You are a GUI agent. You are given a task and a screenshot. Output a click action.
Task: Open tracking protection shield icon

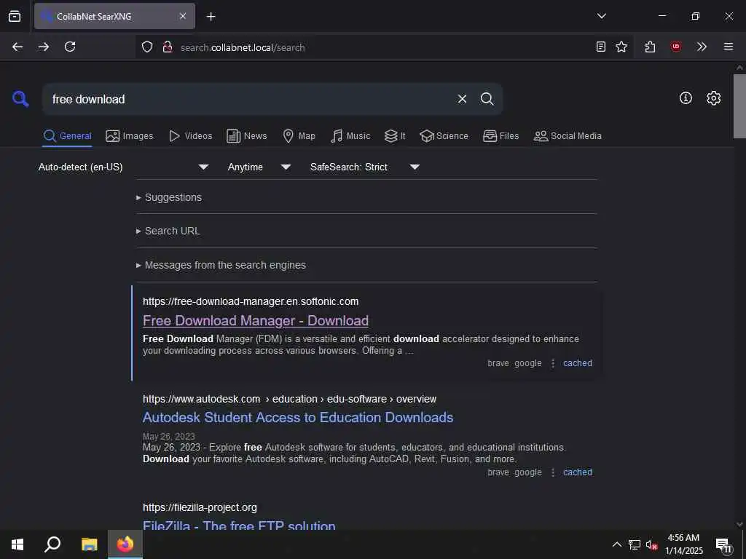click(147, 47)
